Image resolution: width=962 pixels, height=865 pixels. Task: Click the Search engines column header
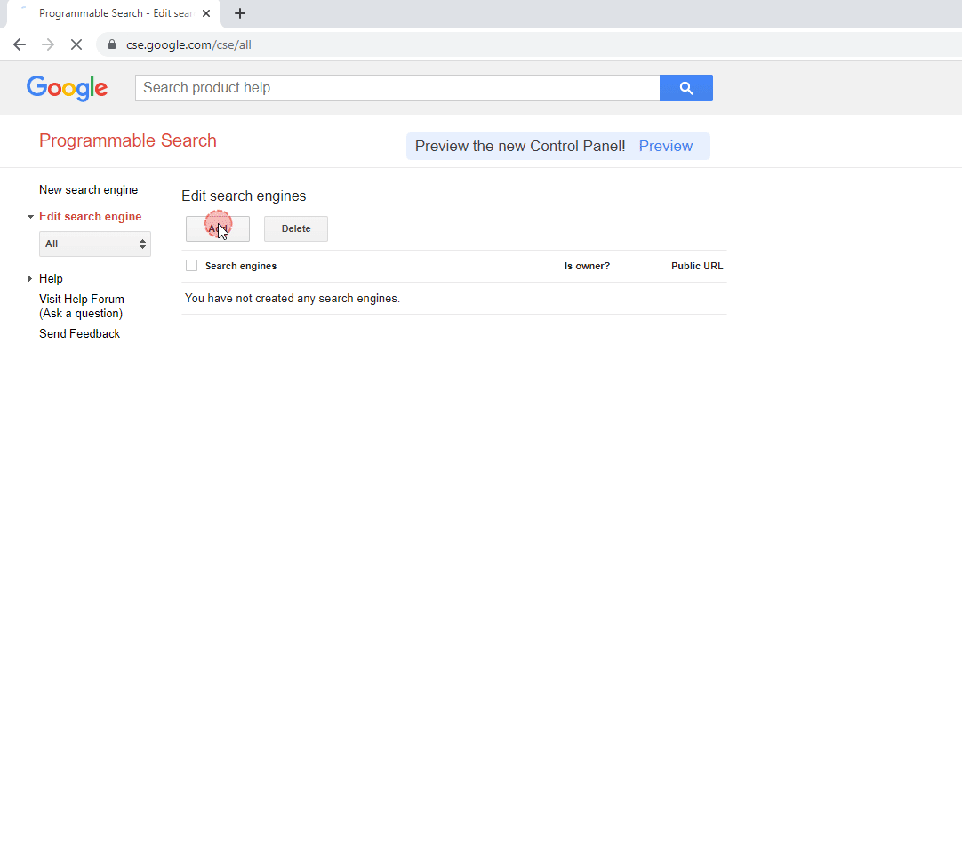241,266
